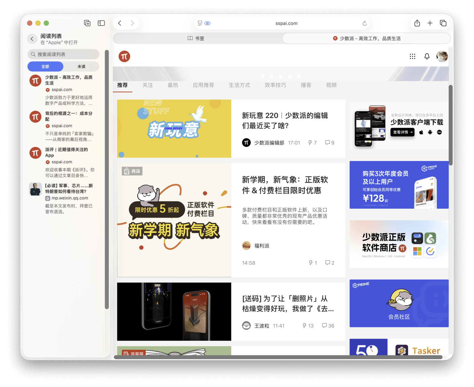
Task: Open article 新玩意 220 headline
Action: point(285,120)
